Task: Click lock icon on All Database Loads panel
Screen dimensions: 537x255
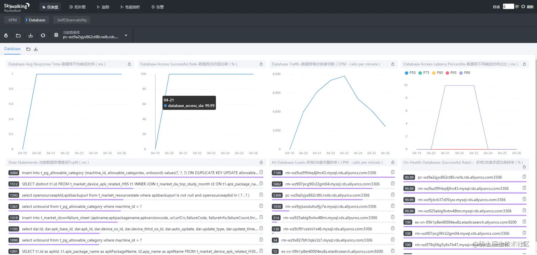Action: [x=392, y=162]
